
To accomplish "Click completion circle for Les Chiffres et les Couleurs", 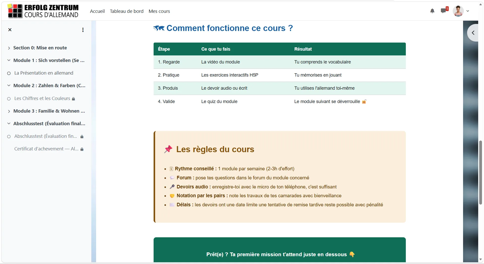I will [9, 99].
